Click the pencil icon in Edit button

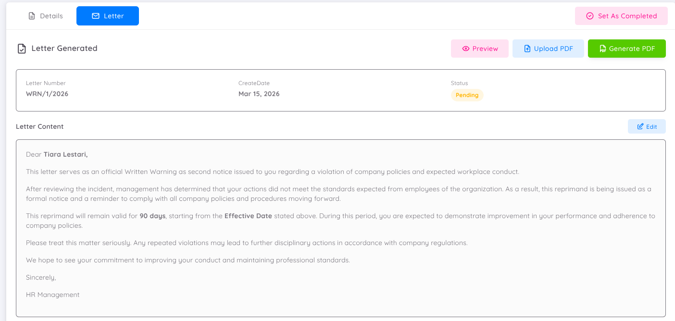(640, 126)
